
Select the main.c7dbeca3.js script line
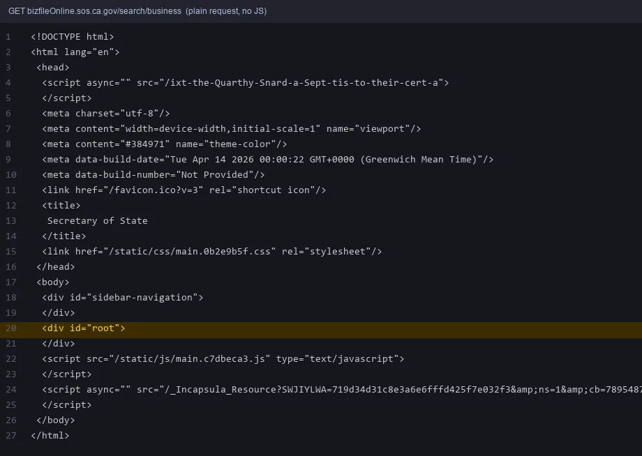223,358
